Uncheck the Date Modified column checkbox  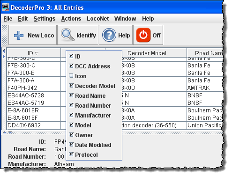71,145
